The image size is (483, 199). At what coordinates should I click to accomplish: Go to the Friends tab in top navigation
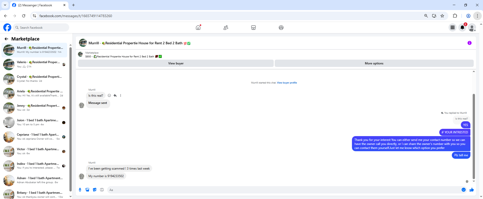pyautogui.click(x=226, y=28)
